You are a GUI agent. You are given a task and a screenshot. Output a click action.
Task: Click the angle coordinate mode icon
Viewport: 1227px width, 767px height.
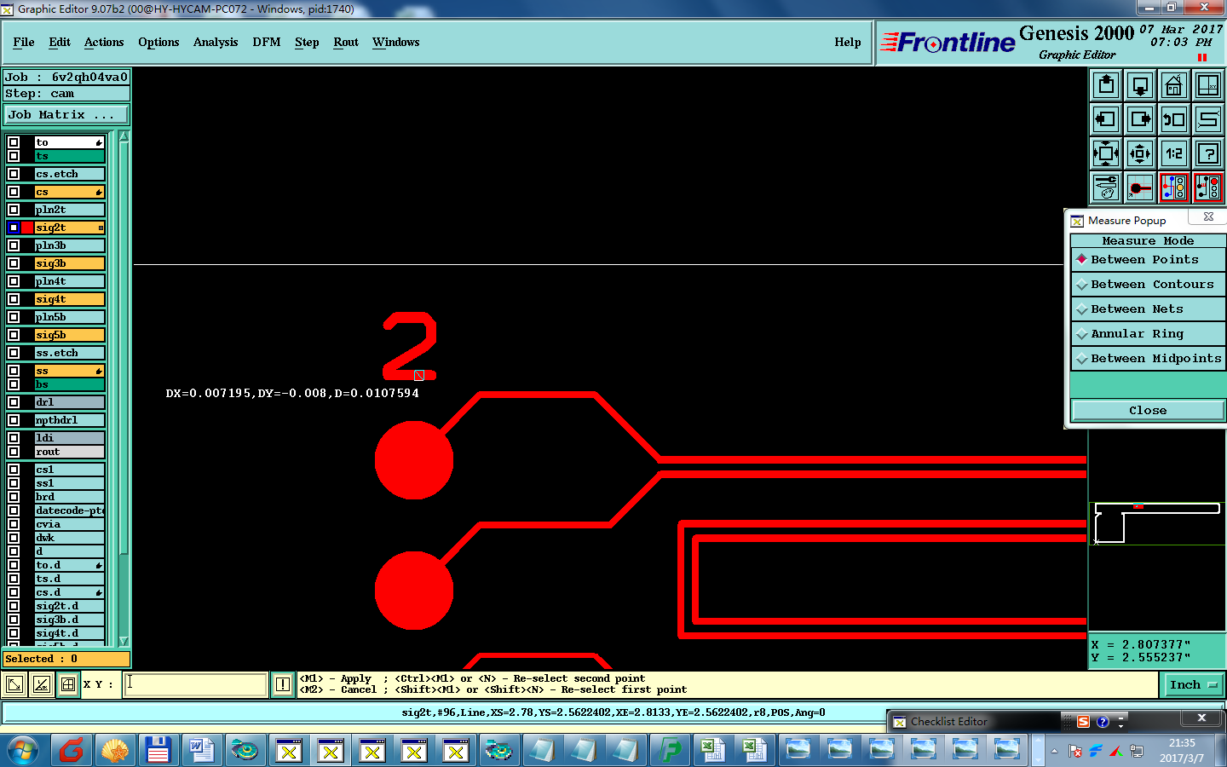point(41,683)
